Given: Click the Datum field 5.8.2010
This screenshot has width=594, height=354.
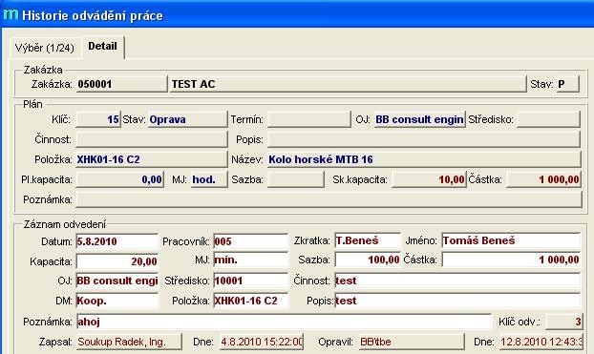Looking at the screenshot, I should click(117, 241).
